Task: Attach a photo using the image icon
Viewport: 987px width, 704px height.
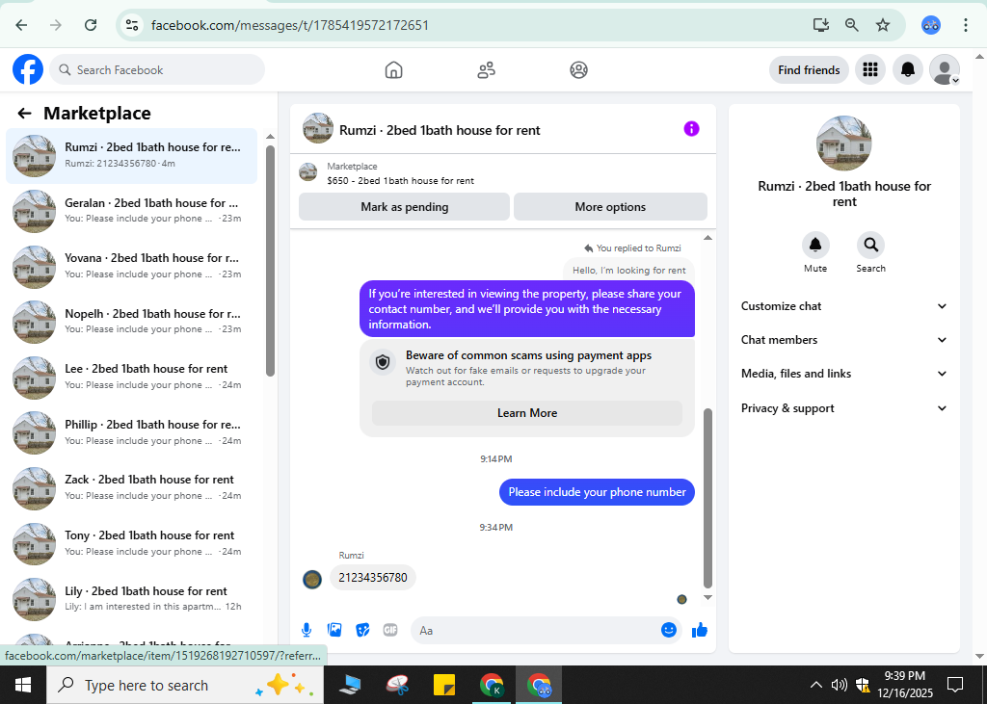Action: [x=334, y=630]
